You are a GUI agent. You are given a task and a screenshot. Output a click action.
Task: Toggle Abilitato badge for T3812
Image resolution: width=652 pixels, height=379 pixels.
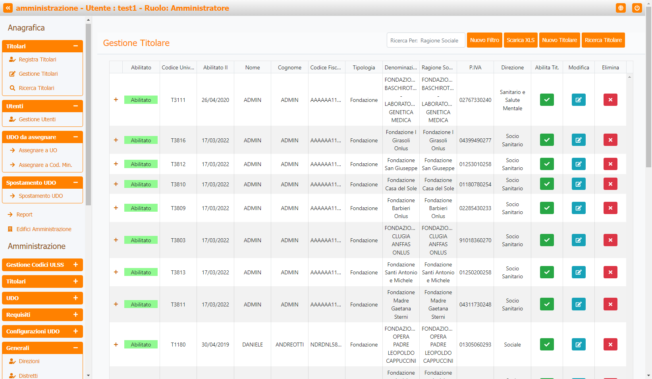[141, 164]
